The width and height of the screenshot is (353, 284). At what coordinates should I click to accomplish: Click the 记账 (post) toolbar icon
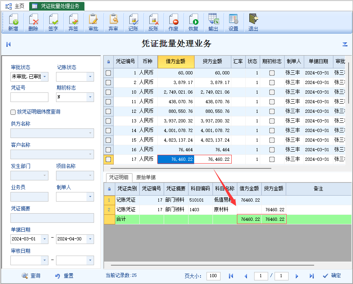[x=133, y=22]
